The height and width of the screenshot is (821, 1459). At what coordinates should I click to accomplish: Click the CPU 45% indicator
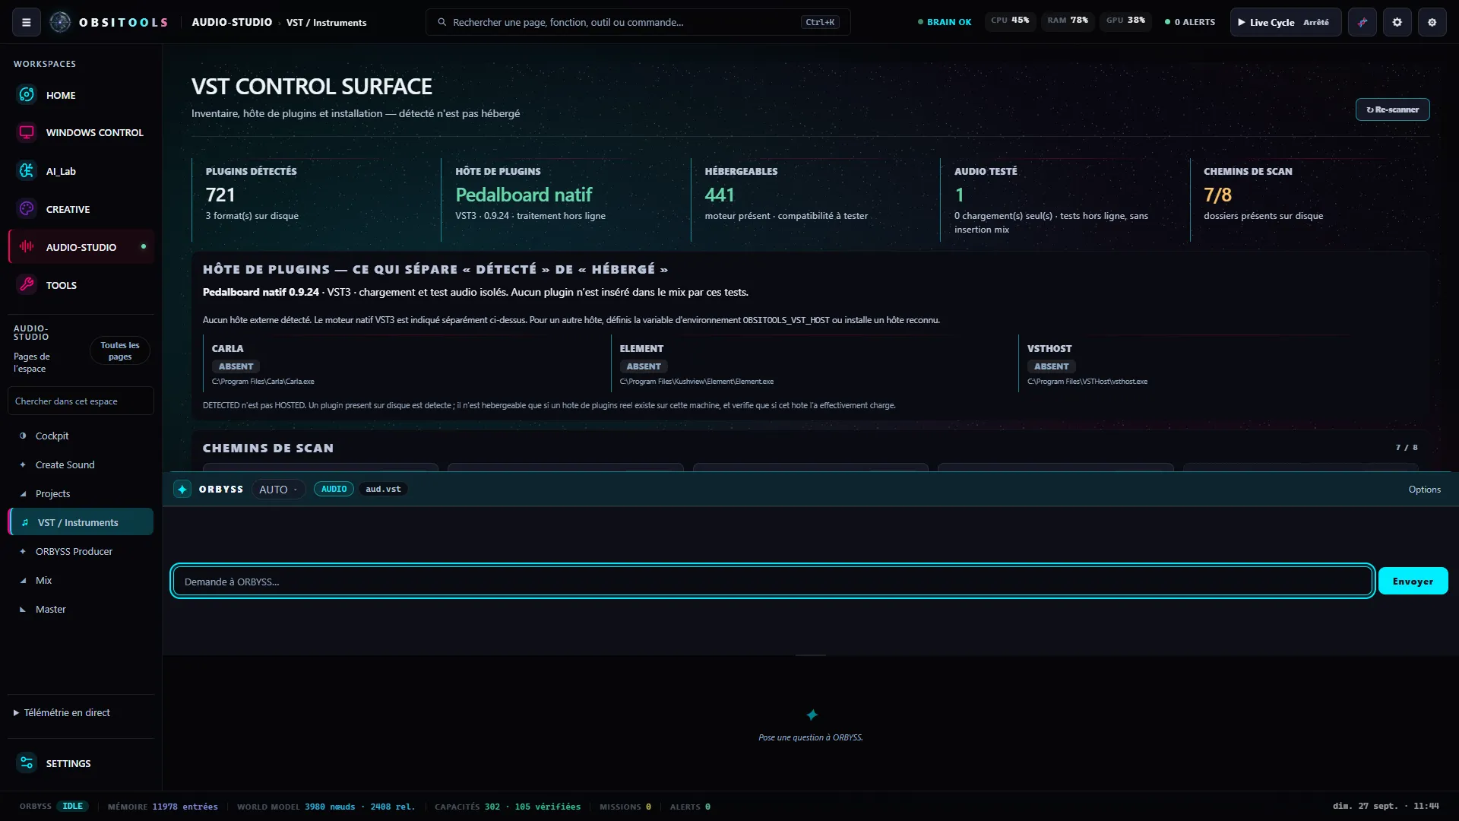point(1010,21)
